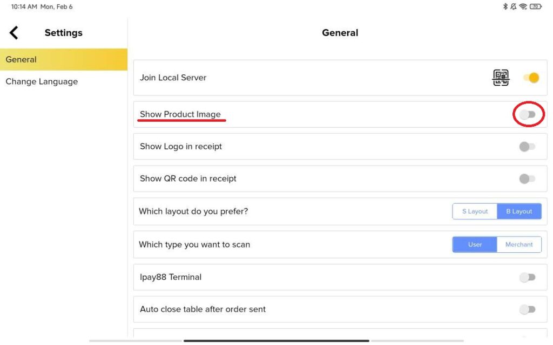The height and width of the screenshot is (345, 553).
Task: Tap the home indicator bar at bottom
Action: pos(276,341)
